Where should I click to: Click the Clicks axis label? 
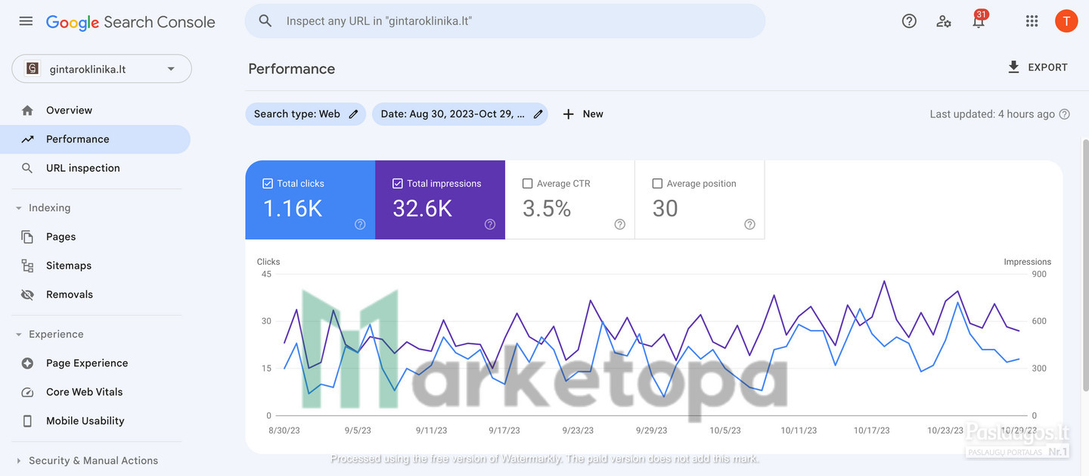click(268, 262)
